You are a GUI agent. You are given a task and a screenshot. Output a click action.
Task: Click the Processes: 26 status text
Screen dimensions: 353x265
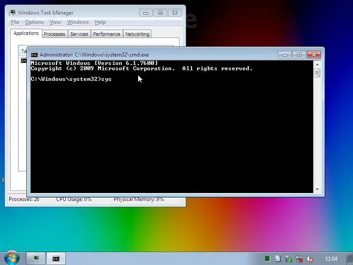tap(24, 199)
